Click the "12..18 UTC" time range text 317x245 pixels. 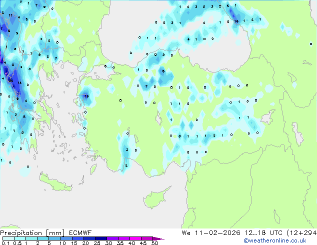(x=263, y=233)
